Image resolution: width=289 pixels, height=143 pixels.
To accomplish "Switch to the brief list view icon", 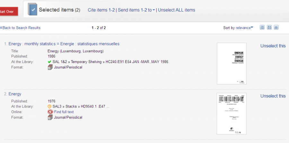I will pos(262,28).
